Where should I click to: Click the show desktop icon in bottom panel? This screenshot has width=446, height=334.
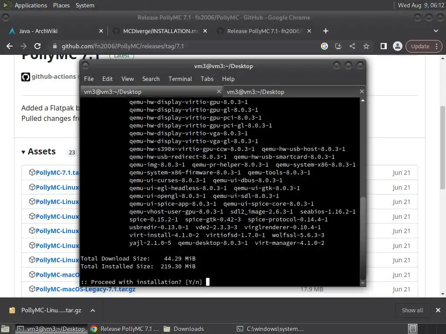coord(5,329)
